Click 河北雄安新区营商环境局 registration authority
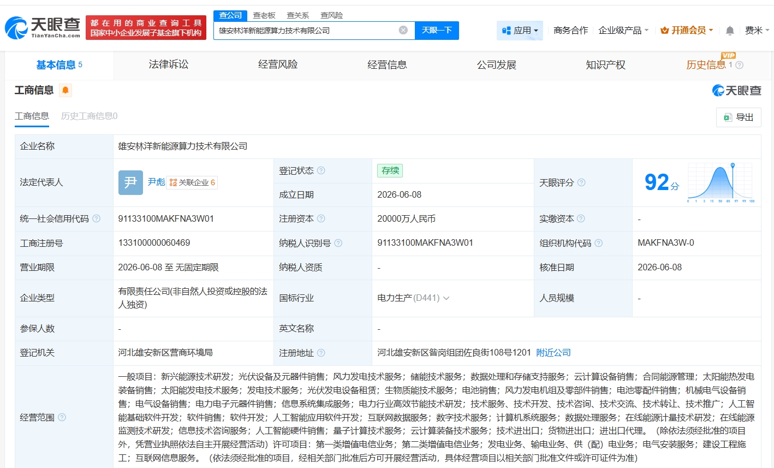 point(165,353)
